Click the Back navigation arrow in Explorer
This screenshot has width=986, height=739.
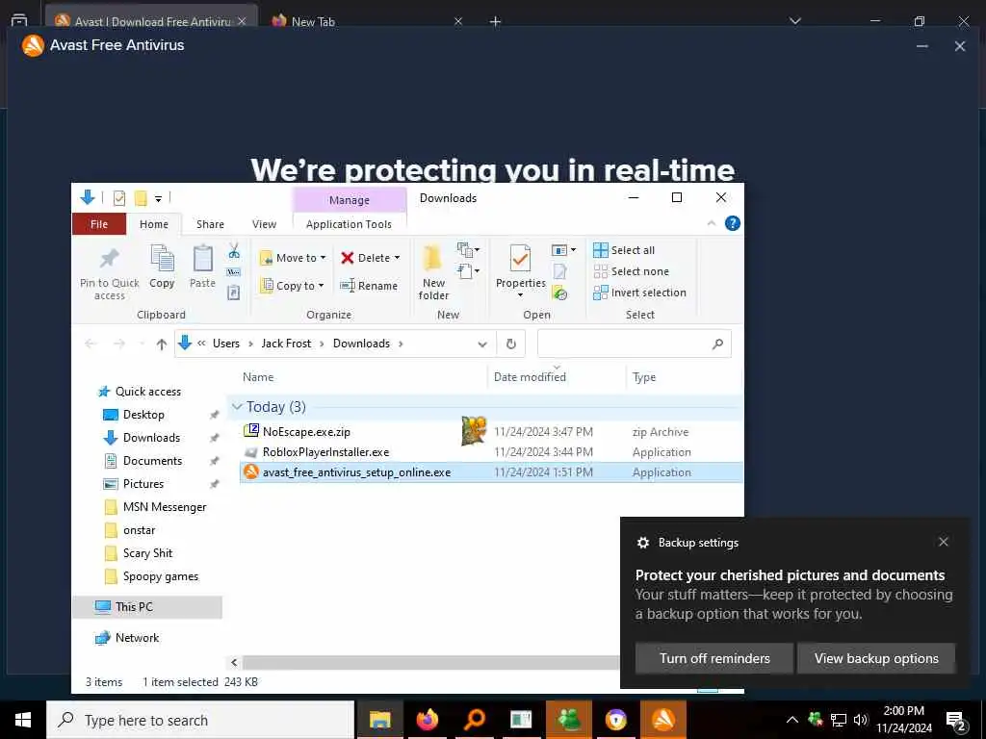click(x=91, y=344)
